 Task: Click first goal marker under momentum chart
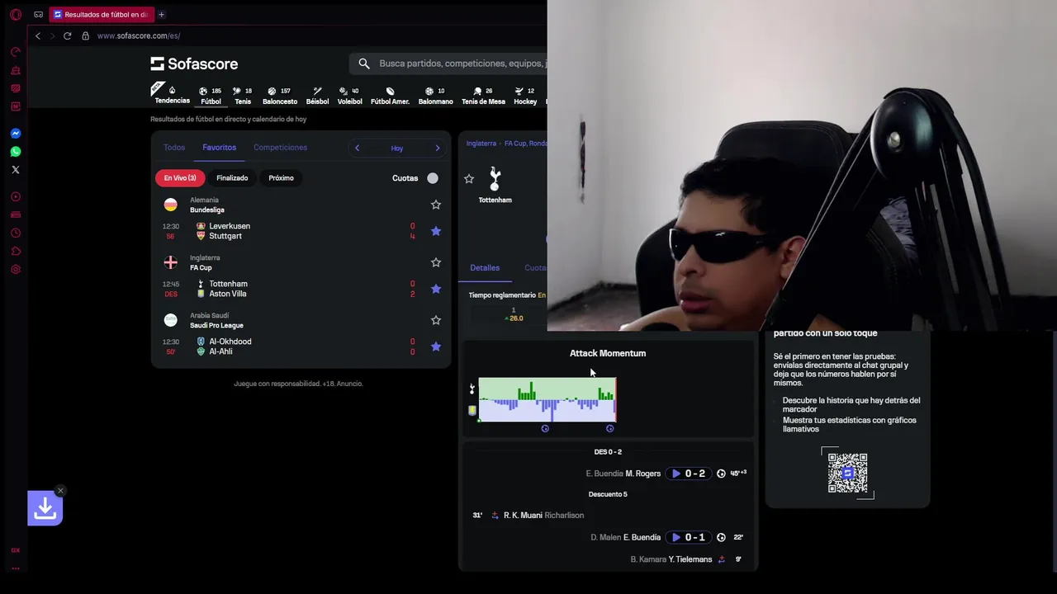pyautogui.click(x=545, y=428)
